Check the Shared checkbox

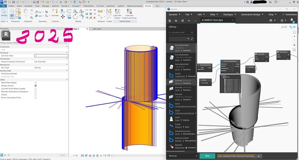click(x=36, y=95)
